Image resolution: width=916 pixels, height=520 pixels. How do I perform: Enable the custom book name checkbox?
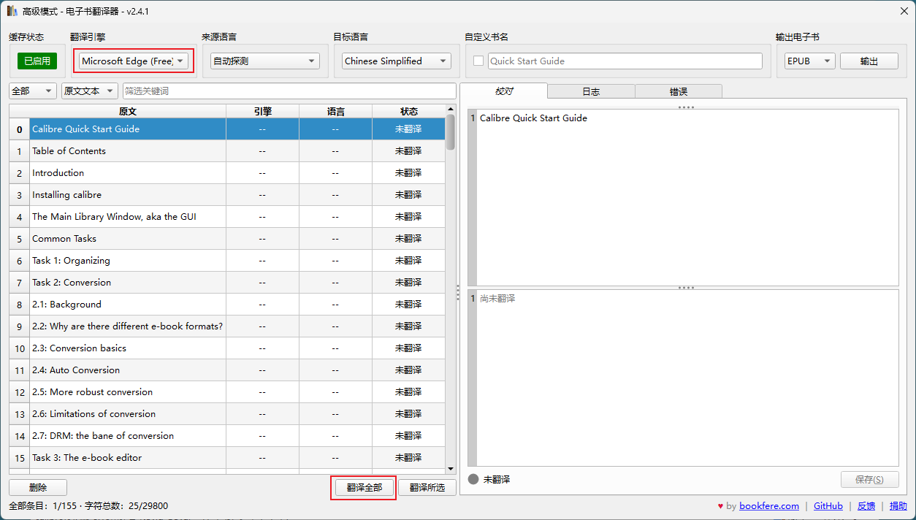tap(478, 61)
